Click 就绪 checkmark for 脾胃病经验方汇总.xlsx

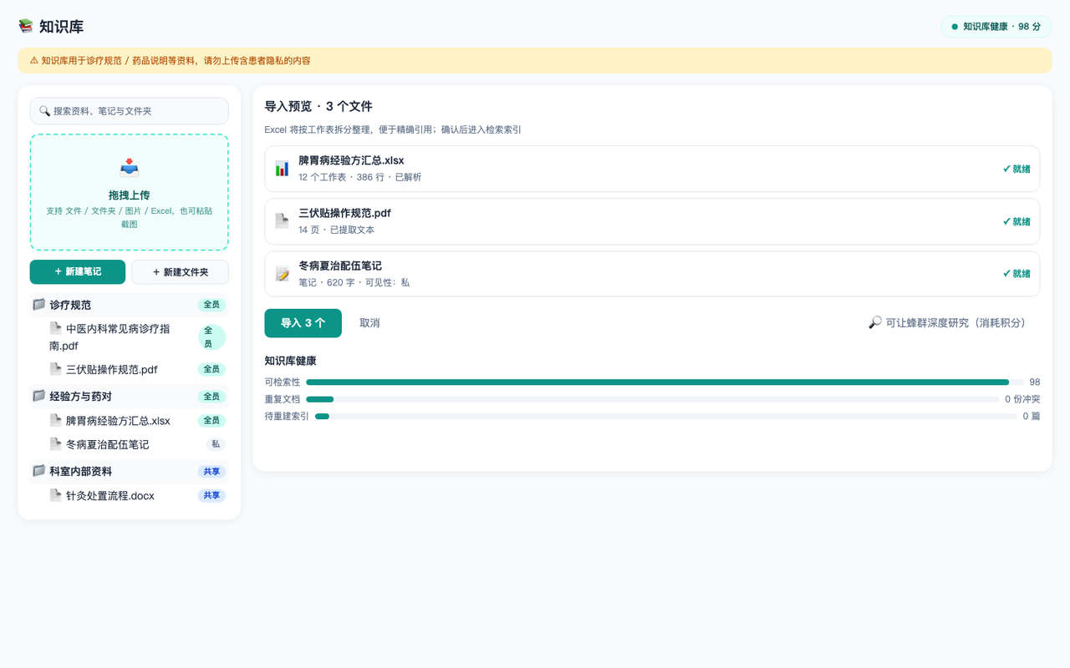click(x=1006, y=169)
